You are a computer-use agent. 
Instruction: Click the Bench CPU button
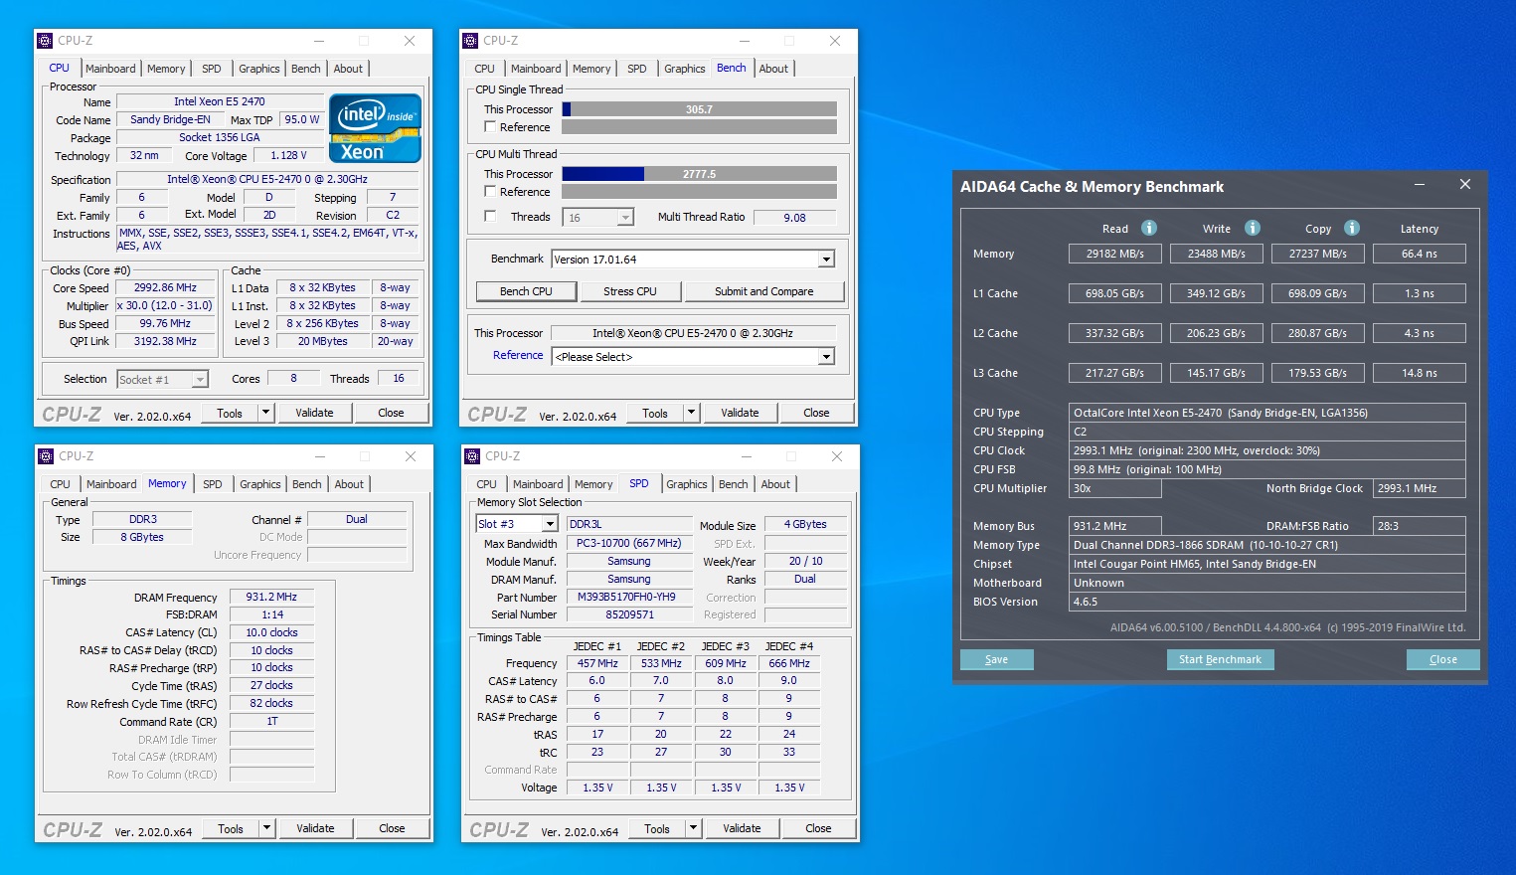pos(526,291)
